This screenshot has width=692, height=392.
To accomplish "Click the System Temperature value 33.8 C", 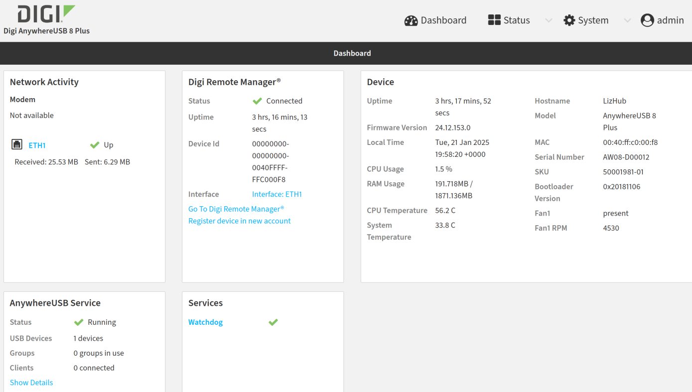I will coord(445,226).
